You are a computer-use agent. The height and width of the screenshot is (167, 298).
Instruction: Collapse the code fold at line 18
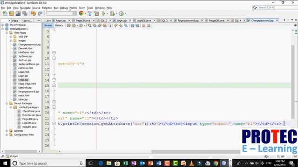(54, 102)
